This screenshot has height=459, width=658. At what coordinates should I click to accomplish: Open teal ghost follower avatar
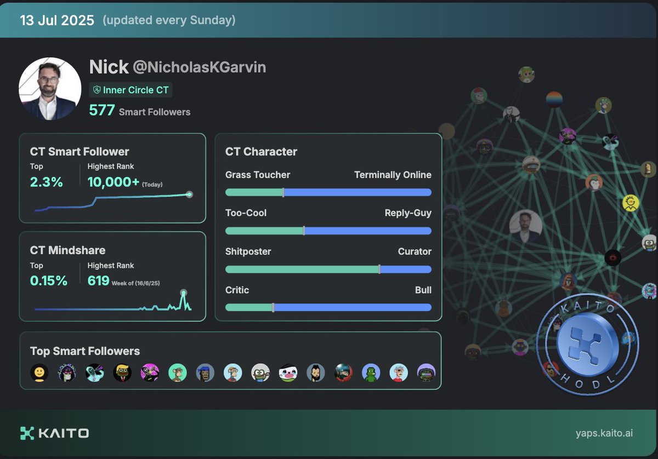coord(95,372)
